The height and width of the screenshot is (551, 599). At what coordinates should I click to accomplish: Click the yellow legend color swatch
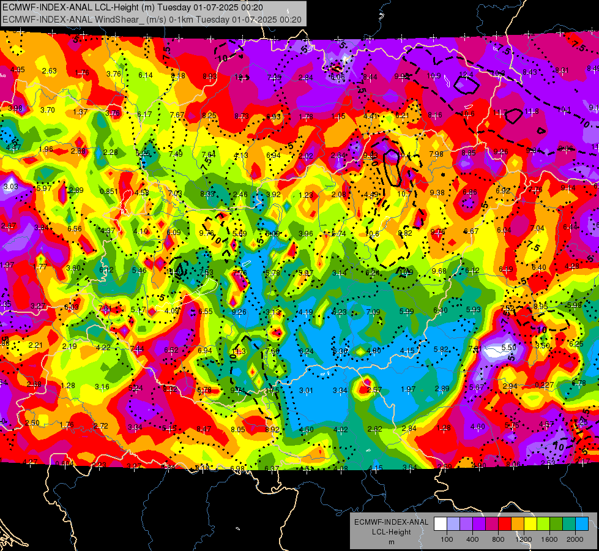click(x=530, y=524)
